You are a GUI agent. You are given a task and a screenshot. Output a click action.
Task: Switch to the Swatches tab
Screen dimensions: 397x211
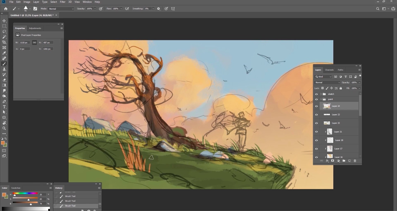[x=16, y=188]
